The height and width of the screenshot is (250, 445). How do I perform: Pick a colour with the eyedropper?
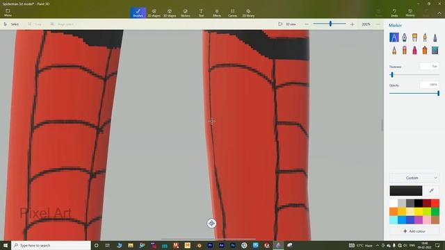tap(431, 191)
